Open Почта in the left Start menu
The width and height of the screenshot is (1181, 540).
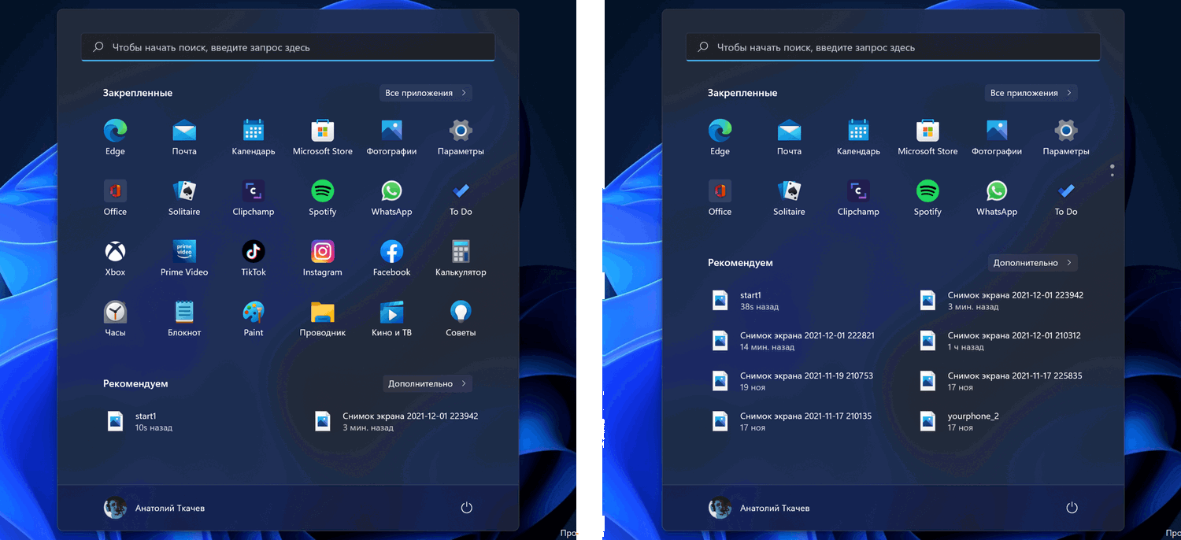tap(184, 138)
